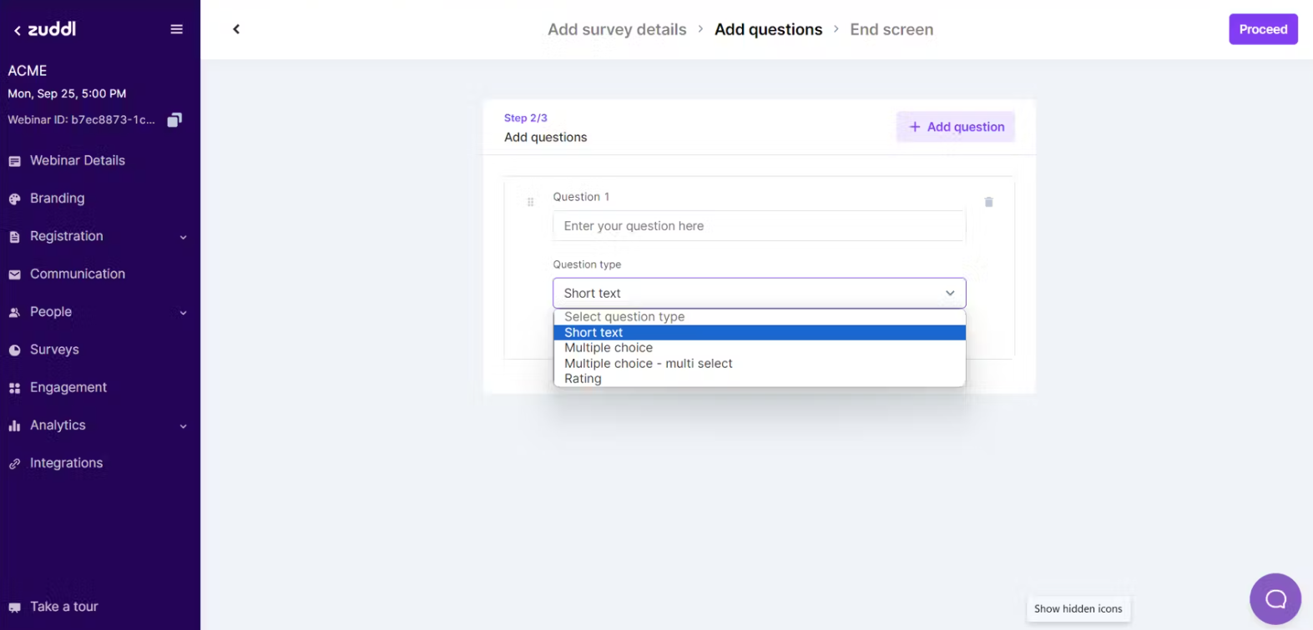Grab the drag handle for Question 1
Screen dimensions: 1313x630
[x=530, y=202]
